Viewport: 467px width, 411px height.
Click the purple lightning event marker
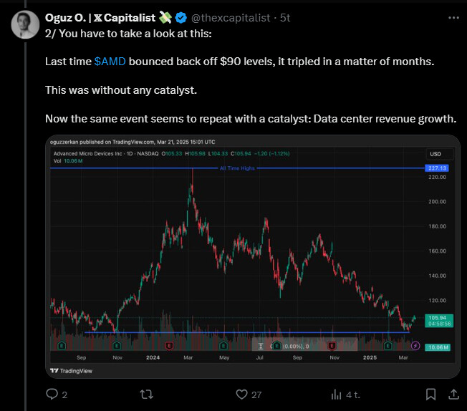pyautogui.click(x=415, y=346)
